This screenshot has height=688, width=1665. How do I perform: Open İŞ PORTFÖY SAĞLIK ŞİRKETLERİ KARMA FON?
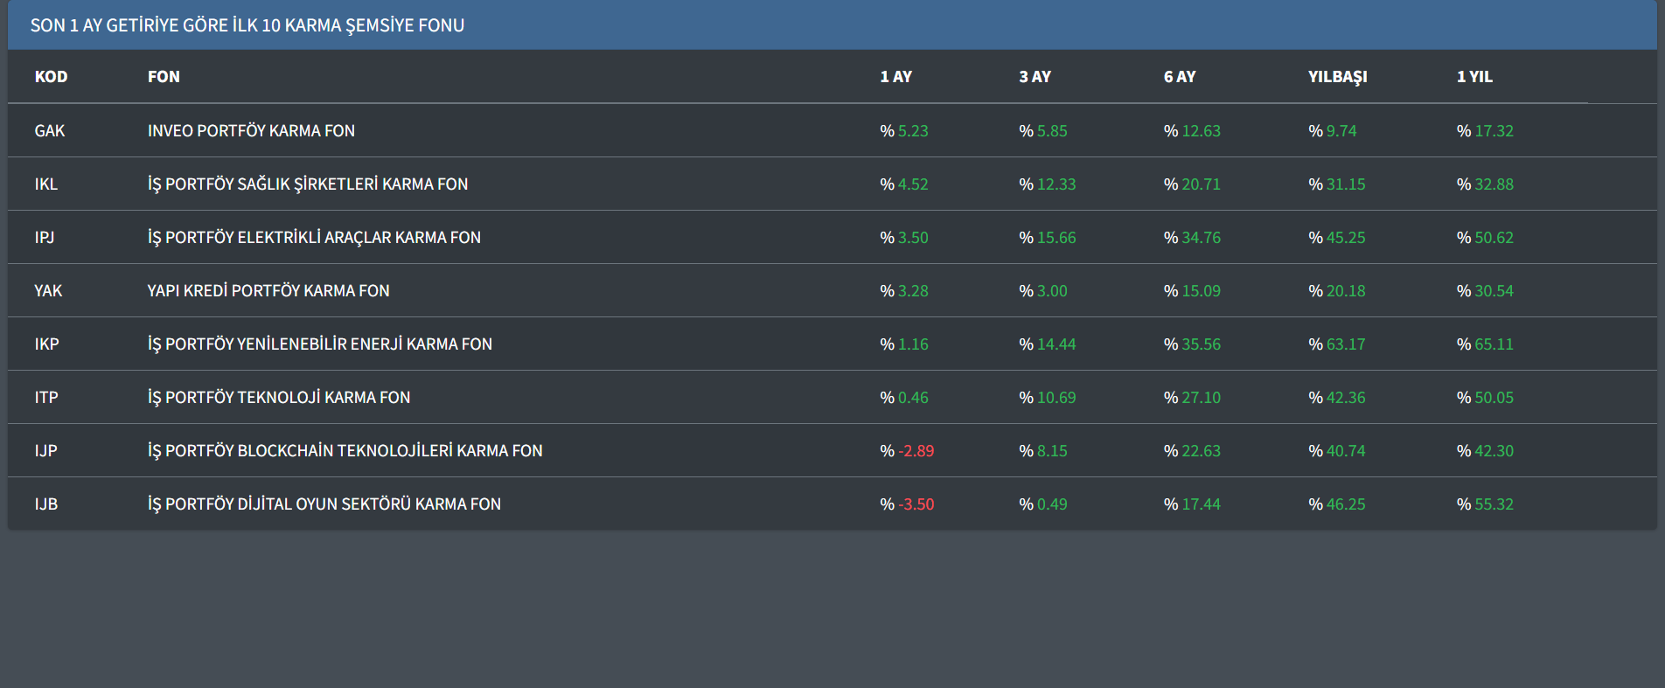[x=308, y=184]
